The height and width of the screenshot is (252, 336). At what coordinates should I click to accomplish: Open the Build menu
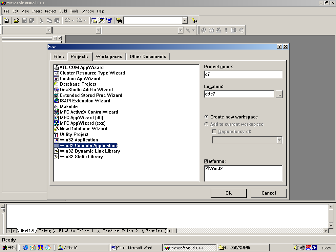[63, 11]
